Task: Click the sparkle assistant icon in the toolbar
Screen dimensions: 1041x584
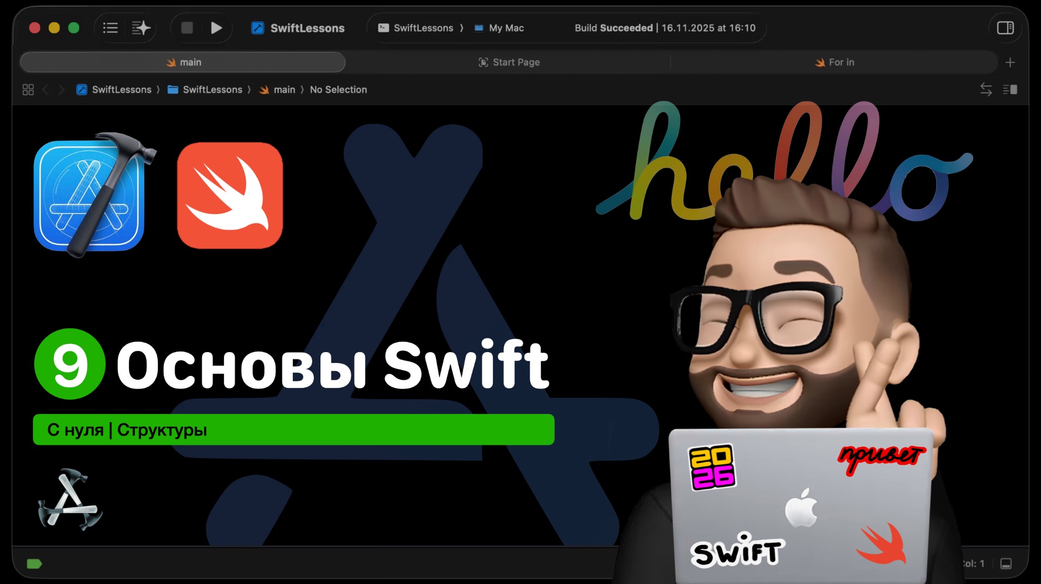Action: point(141,28)
